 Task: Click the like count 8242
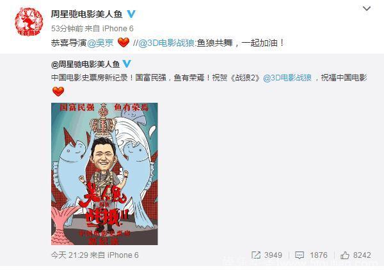[362, 255]
